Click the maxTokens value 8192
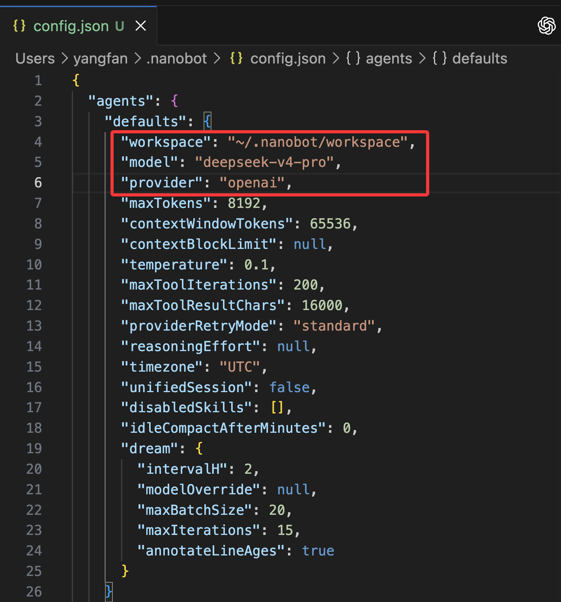561x602 pixels. click(244, 203)
